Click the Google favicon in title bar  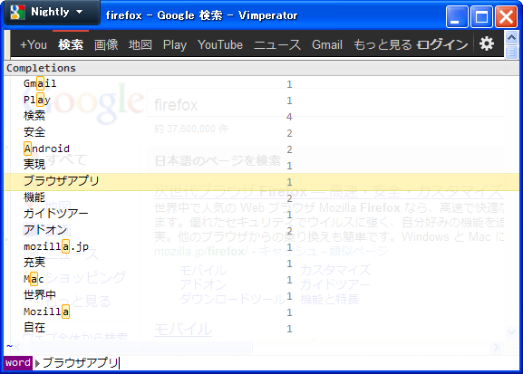[x=17, y=13]
